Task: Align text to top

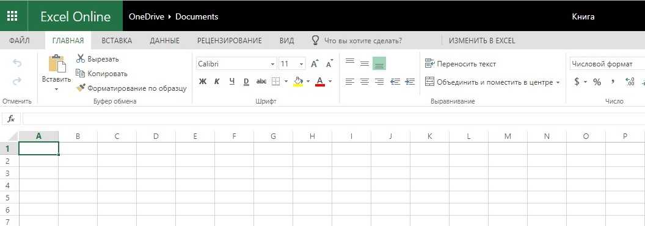Action: tap(349, 62)
